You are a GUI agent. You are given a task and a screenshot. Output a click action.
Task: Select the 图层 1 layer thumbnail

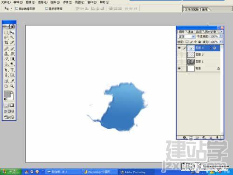[191, 62]
